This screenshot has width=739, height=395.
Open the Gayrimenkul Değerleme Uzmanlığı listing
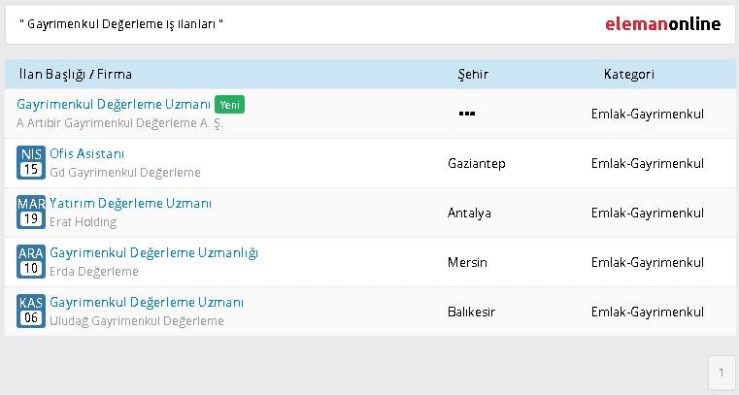tap(154, 252)
